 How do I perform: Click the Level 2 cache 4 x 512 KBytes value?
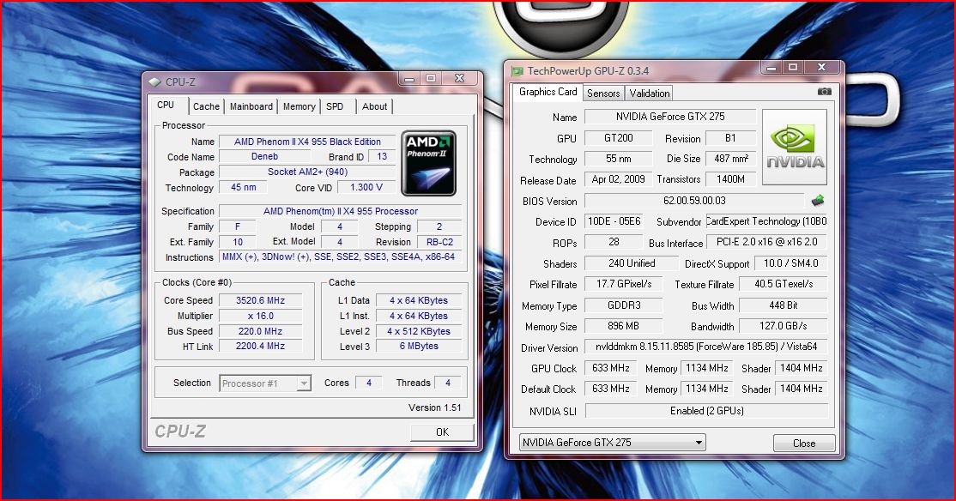[x=419, y=331]
